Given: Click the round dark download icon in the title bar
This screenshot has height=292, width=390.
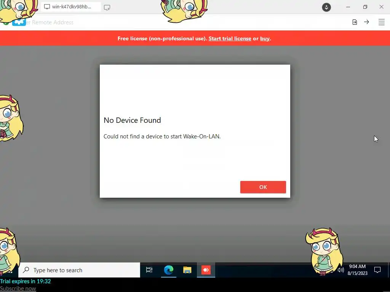Looking at the screenshot, I should 326,7.
